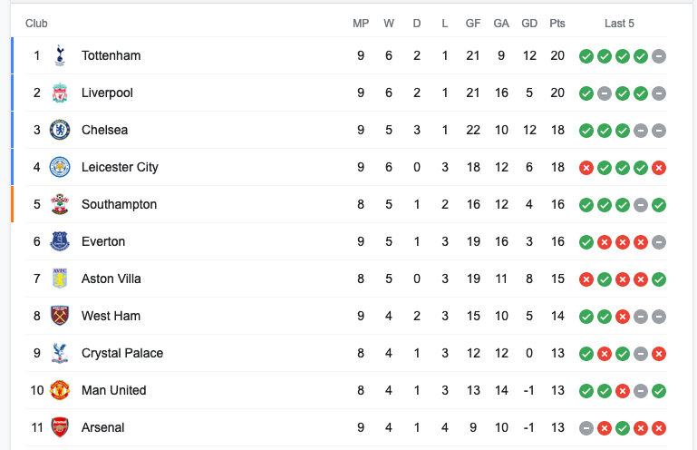Click the Everton club crest icon

60,241
